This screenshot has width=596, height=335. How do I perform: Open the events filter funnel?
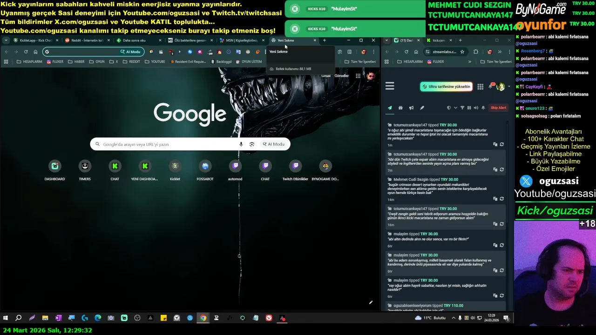462,108
